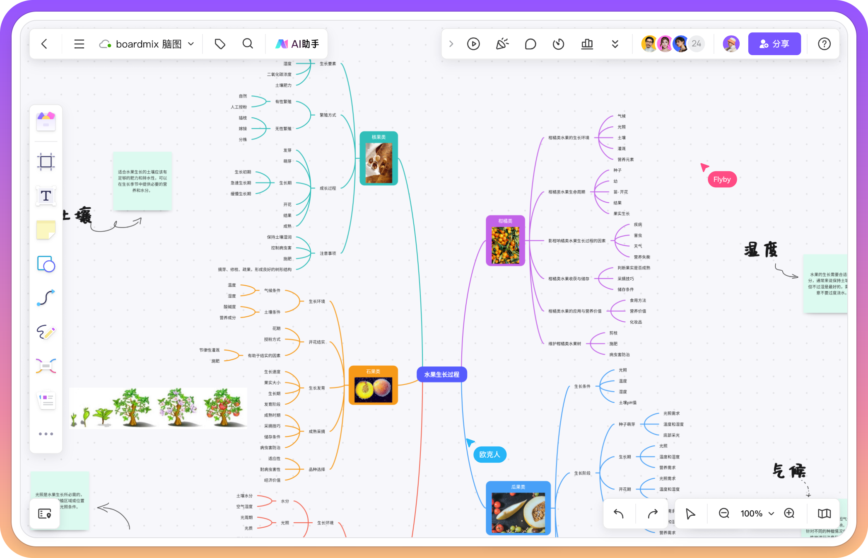
Task: Open my profile avatar
Action: [x=731, y=44]
